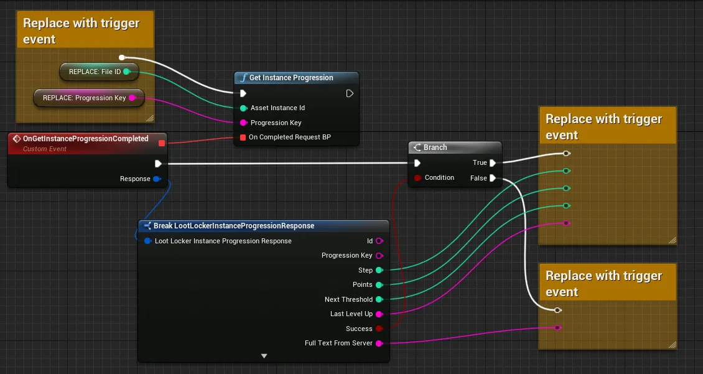Viewport: 703px width, 374px height.
Task: Click the On Completed Request BP delegate pin
Action: [243, 138]
